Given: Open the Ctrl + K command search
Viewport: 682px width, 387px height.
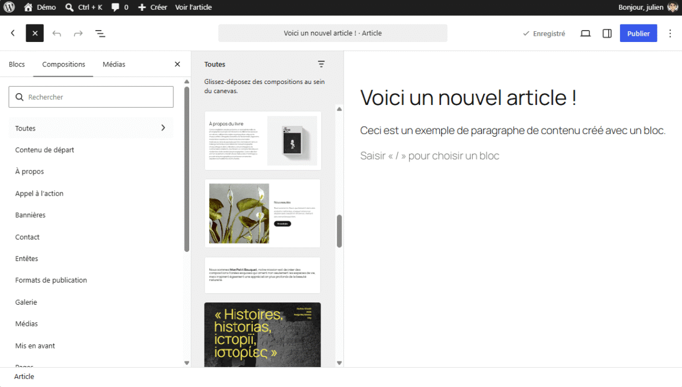Looking at the screenshot, I should point(84,7).
